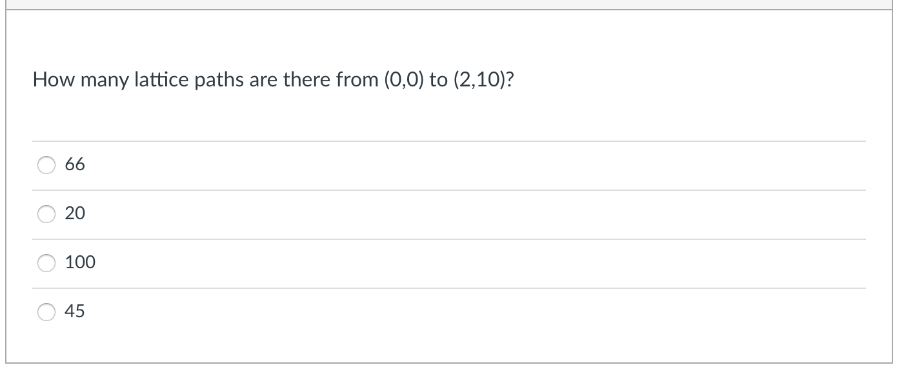Screen dimensions: 915x374
Task: Select the radio button for answer 20
Action: pyautogui.click(x=46, y=214)
